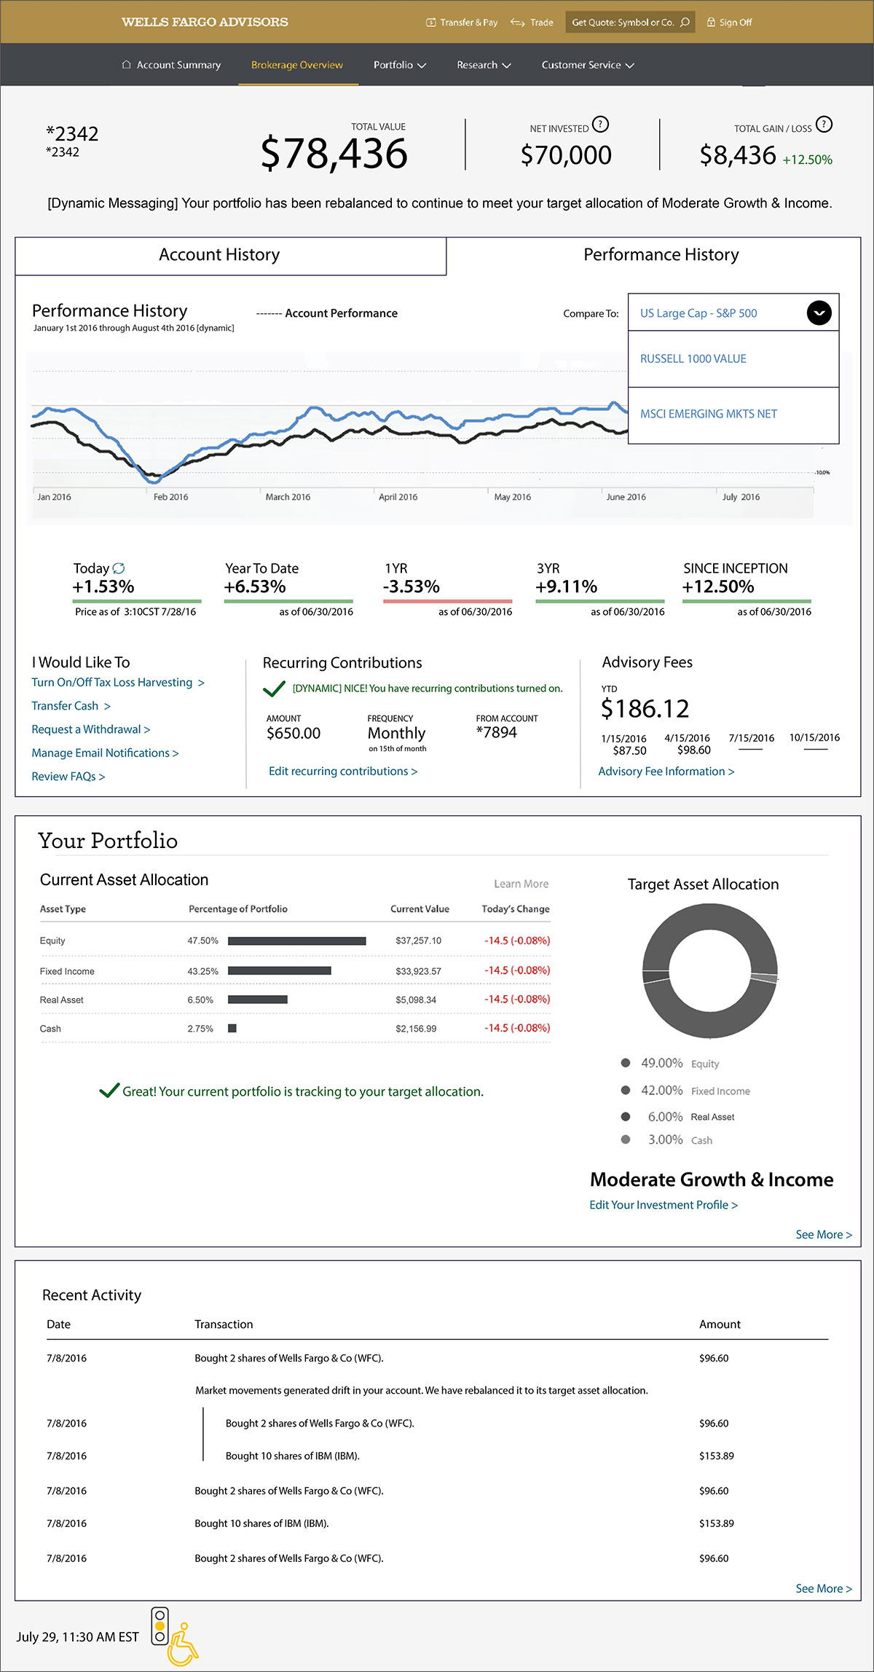Click the Cash allocation bar
This screenshot has height=1672, width=874.
(232, 1029)
